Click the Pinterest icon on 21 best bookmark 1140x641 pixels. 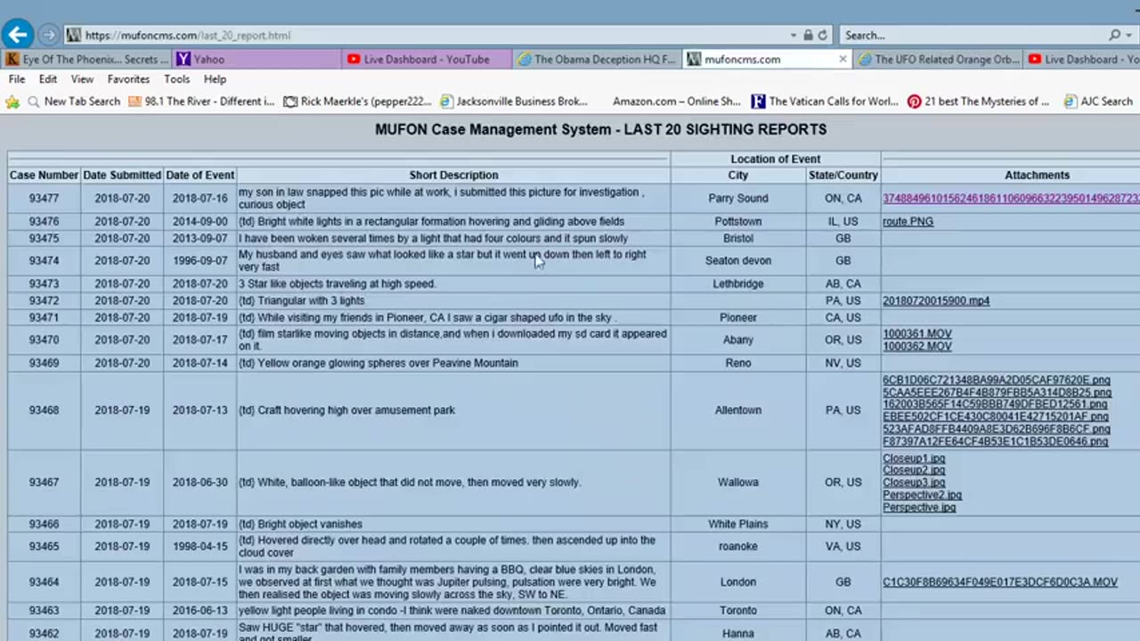tap(914, 101)
